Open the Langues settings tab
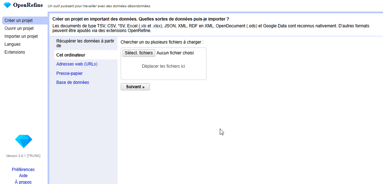 coord(13,44)
